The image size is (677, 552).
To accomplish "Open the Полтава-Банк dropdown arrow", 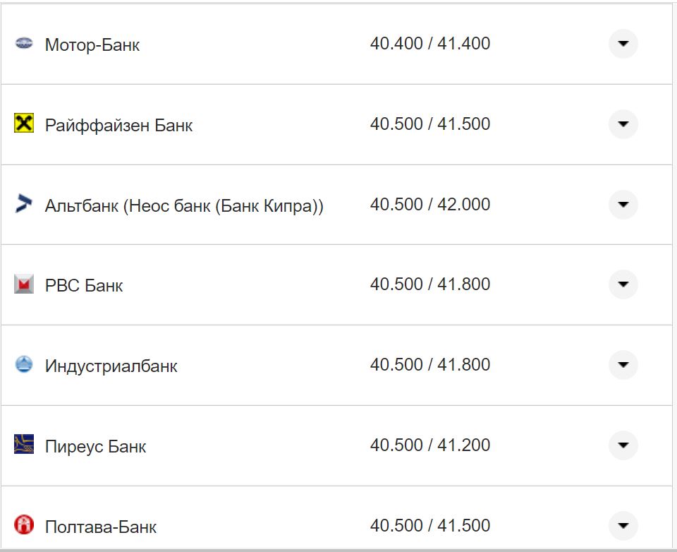I will pyautogui.click(x=623, y=525).
